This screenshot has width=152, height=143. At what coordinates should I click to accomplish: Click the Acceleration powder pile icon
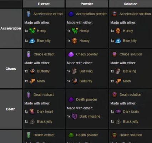[71, 14]
